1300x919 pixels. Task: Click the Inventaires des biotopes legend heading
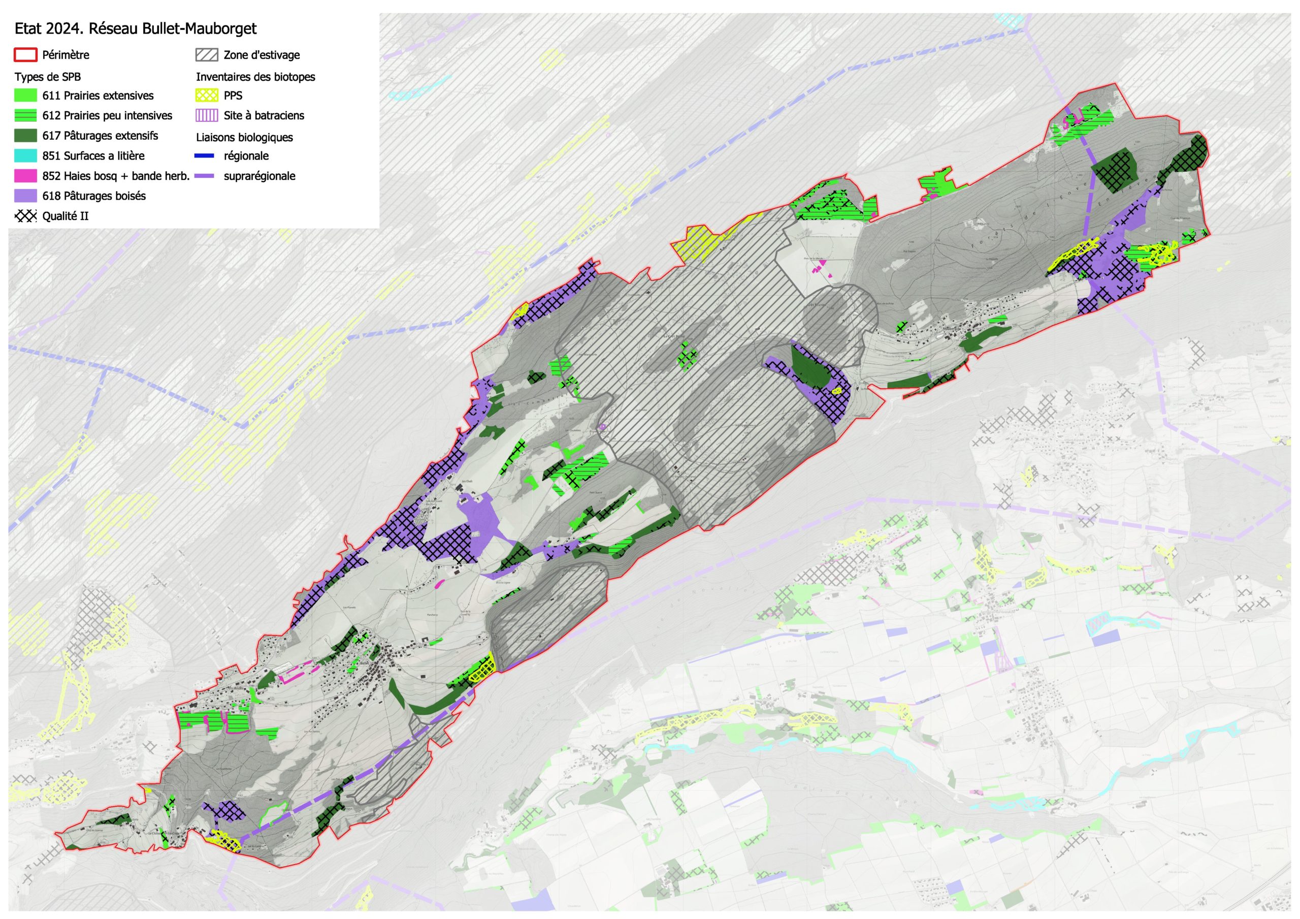255,77
